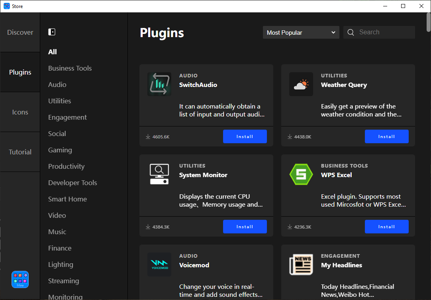This screenshot has width=431, height=300.
Task: Switch to the Discover tab
Action: coord(20,32)
